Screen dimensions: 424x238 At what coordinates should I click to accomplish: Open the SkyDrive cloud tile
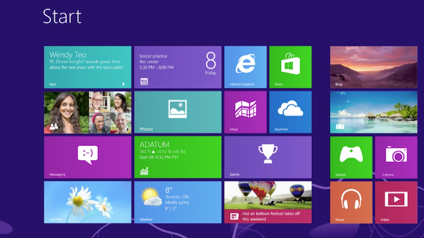tap(290, 112)
